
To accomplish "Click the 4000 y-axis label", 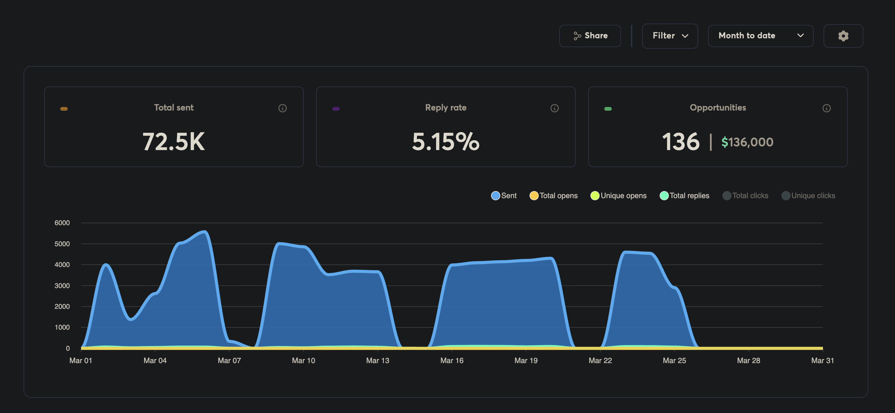I will pos(62,264).
